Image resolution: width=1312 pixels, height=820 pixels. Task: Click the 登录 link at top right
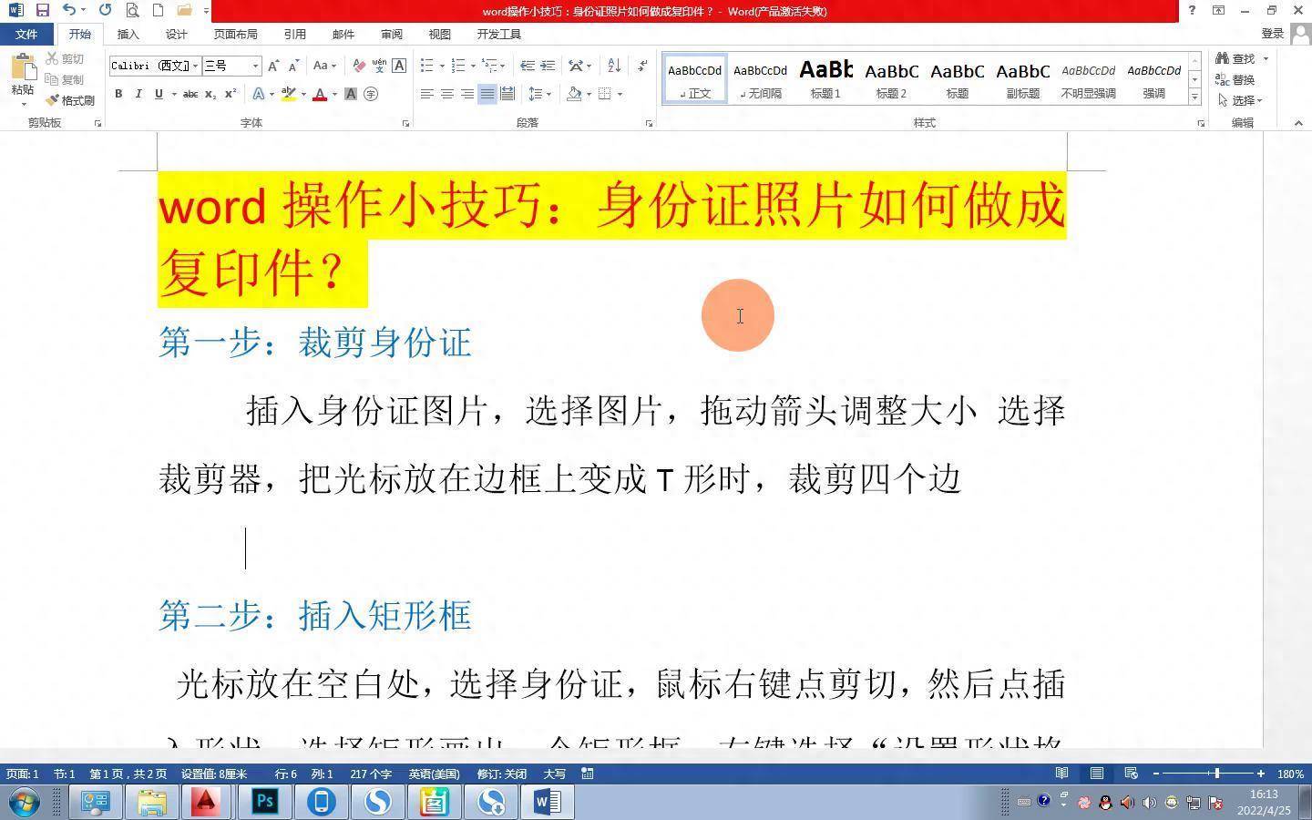[x=1272, y=33]
